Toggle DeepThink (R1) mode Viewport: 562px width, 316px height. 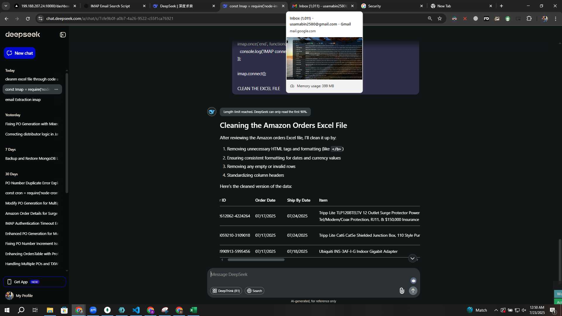(226, 291)
